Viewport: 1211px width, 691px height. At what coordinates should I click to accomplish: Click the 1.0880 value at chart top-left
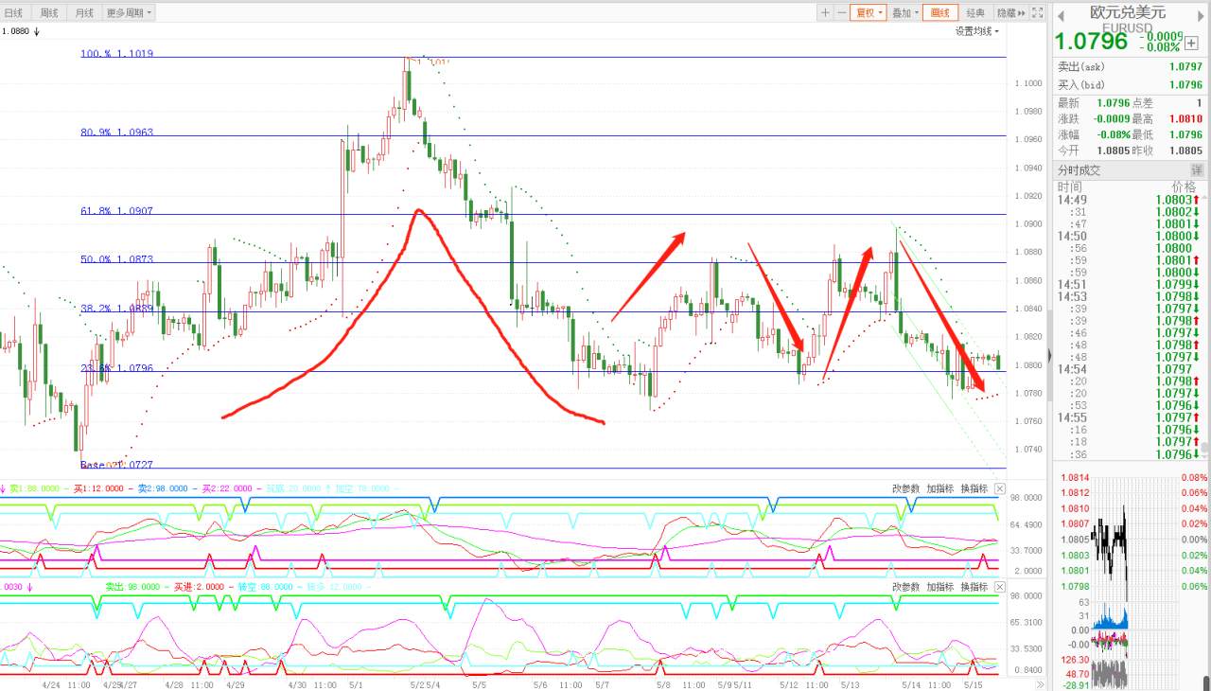pos(15,31)
